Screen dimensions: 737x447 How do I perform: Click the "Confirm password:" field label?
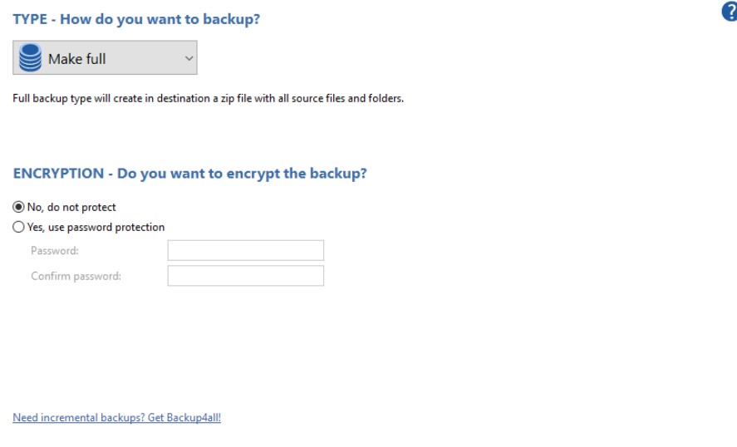(76, 276)
